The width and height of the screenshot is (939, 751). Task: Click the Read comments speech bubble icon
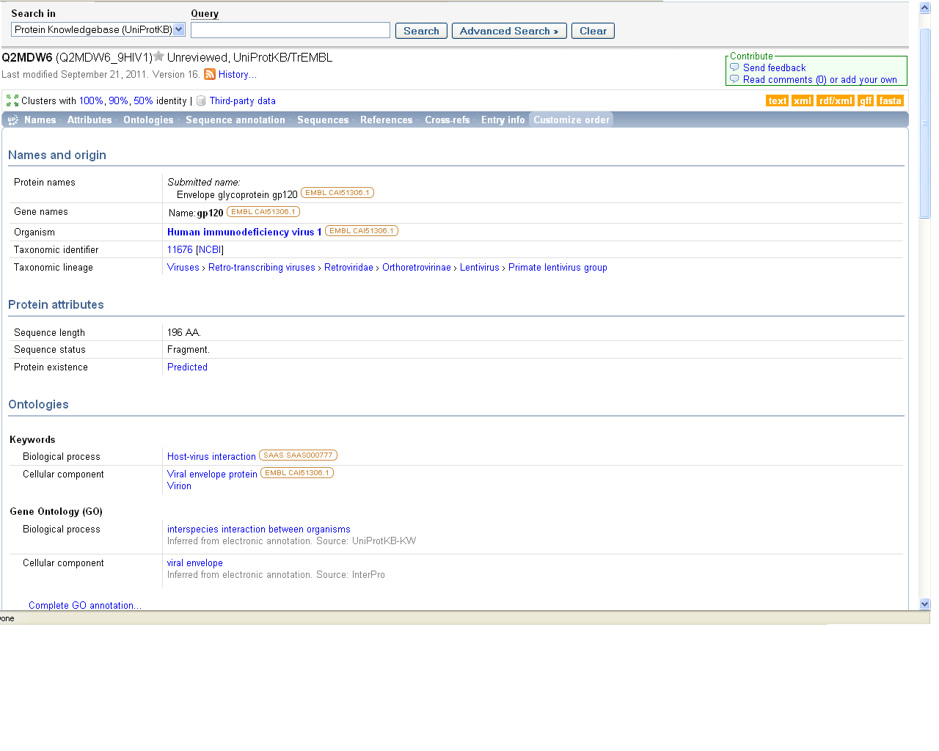pyautogui.click(x=734, y=79)
